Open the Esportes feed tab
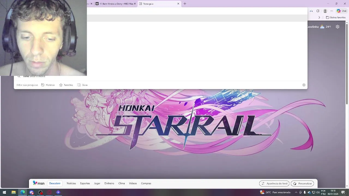 pyautogui.click(x=85, y=183)
